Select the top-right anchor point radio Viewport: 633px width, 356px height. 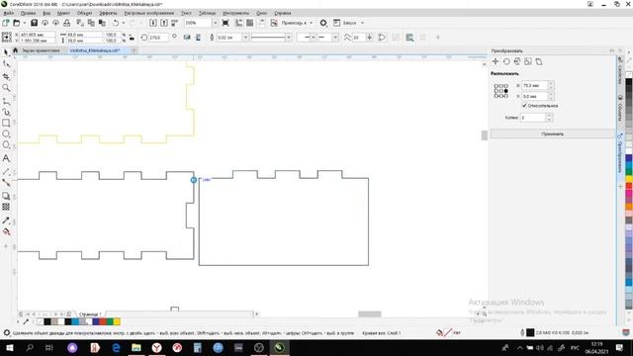(505, 86)
